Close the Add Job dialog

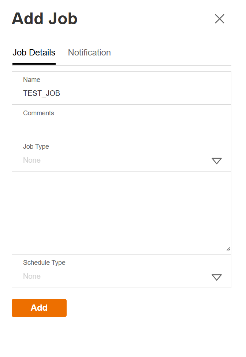click(220, 19)
